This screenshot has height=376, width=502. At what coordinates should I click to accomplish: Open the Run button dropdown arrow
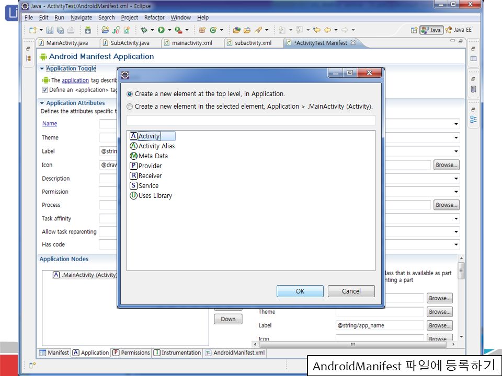coord(169,30)
